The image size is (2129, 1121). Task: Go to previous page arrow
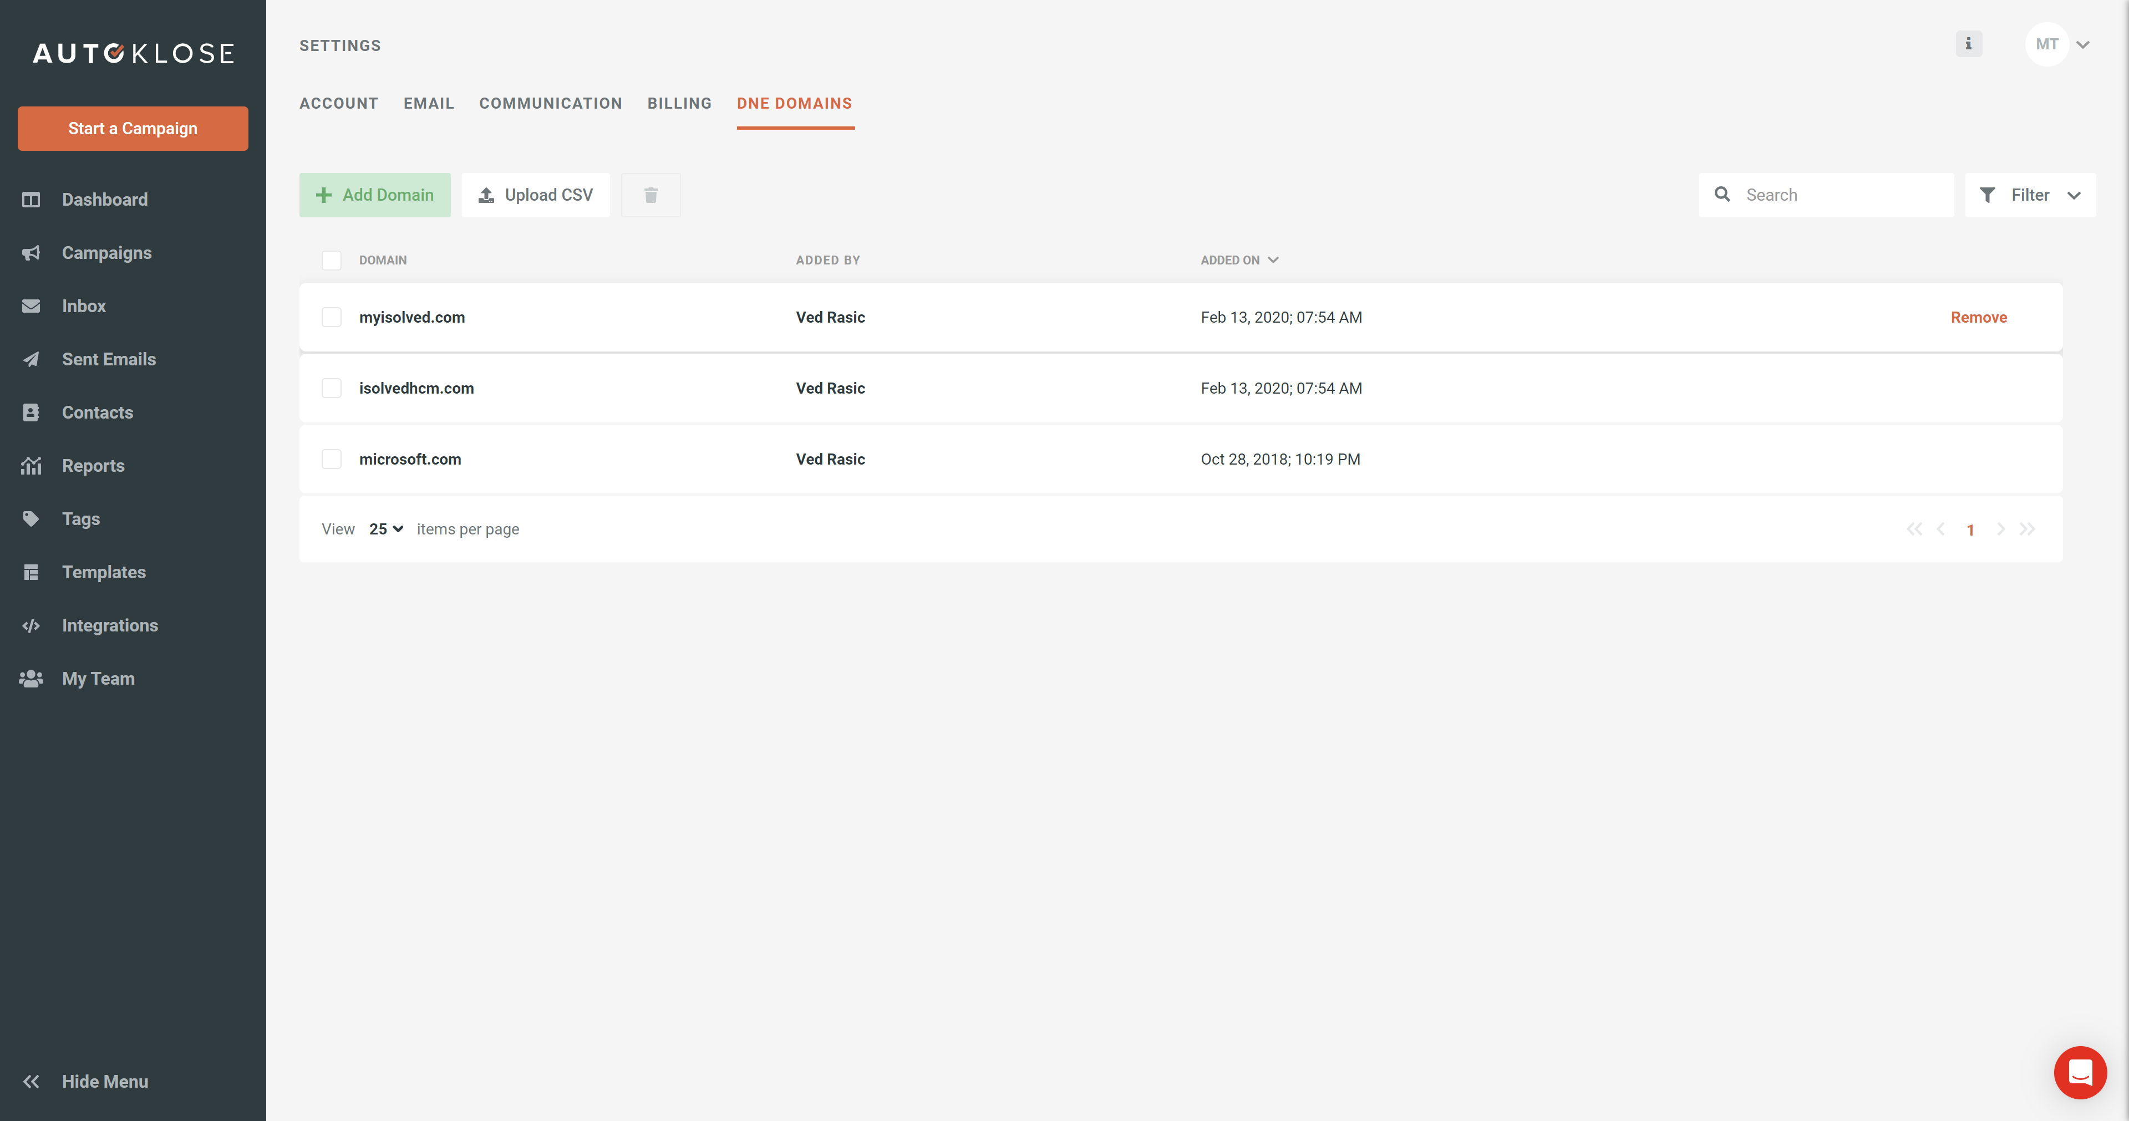click(x=1940, y=529)
